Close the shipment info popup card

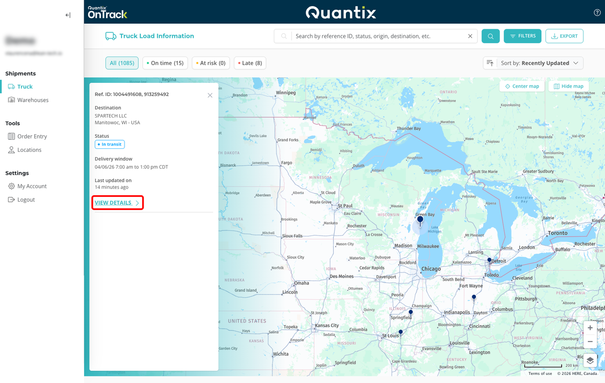[x=210, y=95]
